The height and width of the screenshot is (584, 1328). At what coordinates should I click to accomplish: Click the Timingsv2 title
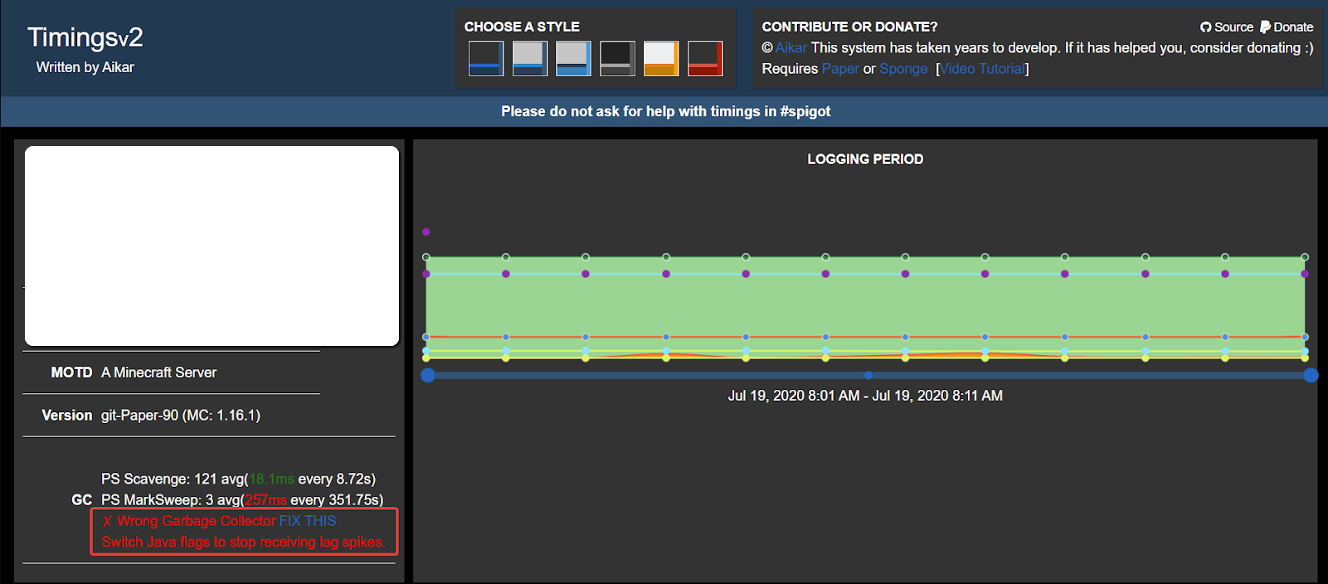click(x=85, y=37)
